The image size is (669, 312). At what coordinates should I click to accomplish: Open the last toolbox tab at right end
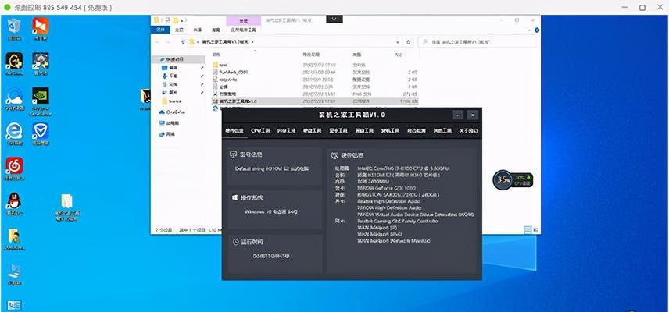coord(468,131)
